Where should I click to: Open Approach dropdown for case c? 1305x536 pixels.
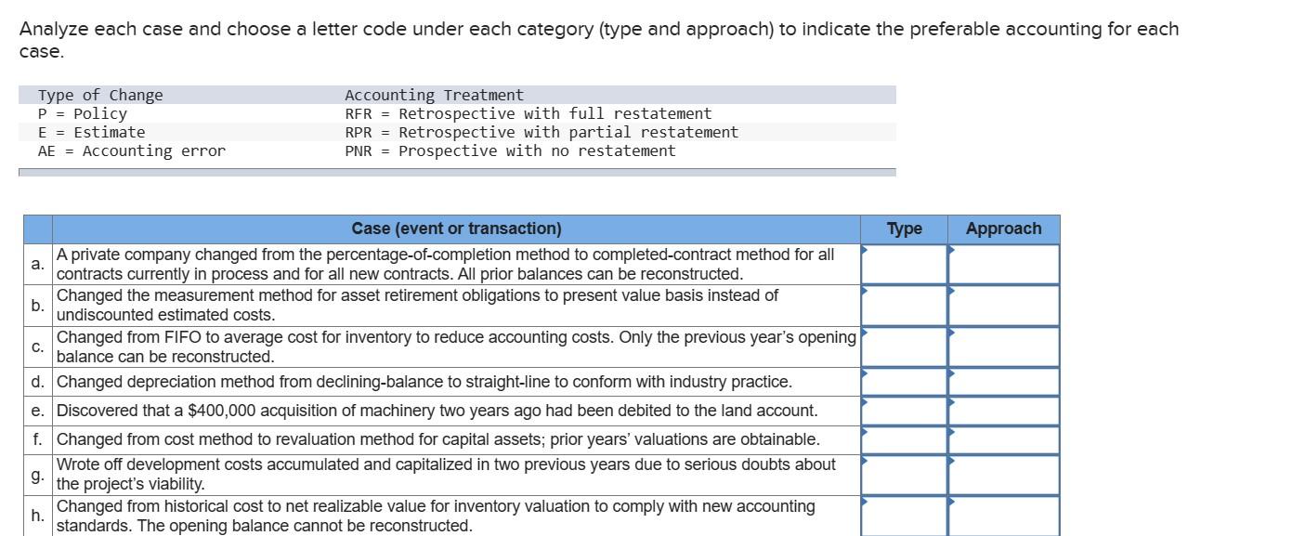(x=1004, y=346)
